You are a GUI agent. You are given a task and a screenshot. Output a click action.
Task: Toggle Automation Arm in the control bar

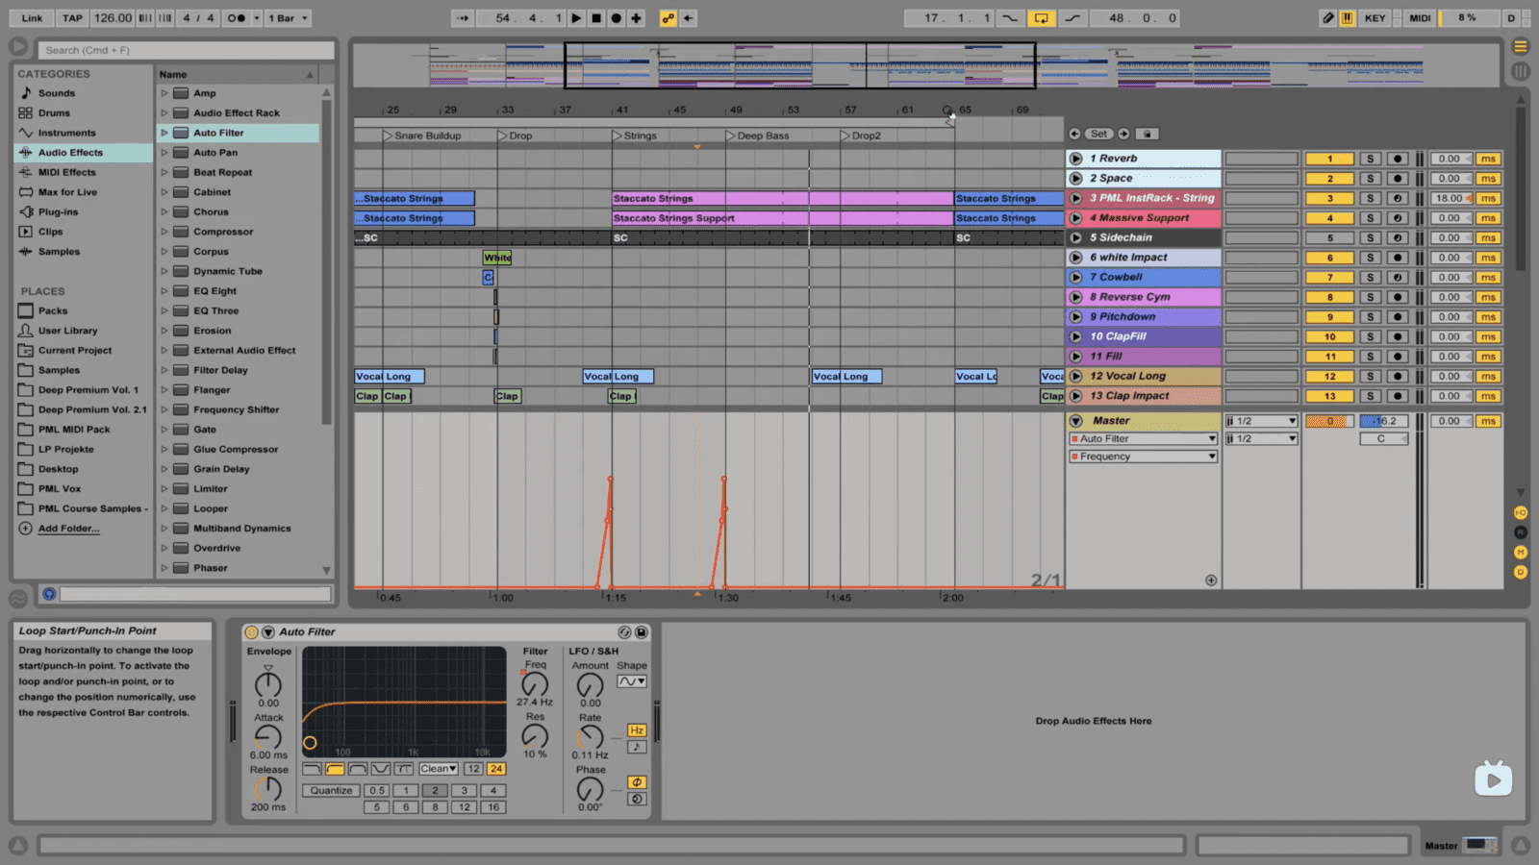click(668, 18)
